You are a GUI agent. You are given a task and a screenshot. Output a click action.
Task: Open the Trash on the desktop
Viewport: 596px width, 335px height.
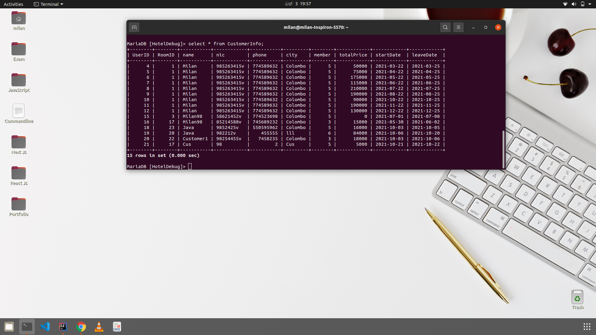tap(577, 297)
